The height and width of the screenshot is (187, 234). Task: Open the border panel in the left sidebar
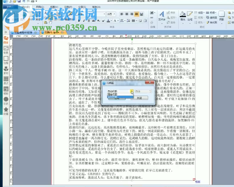(6, 60)
